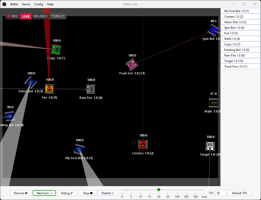Click the TPS input field
Screen dimensions: 261x200
221,193
